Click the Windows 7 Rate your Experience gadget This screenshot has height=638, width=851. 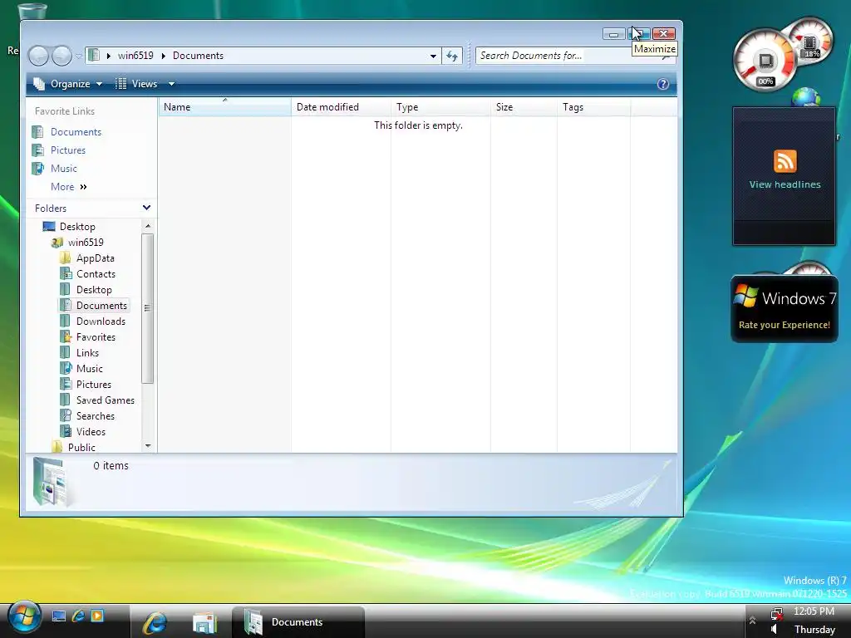click(x=785, y=309)
